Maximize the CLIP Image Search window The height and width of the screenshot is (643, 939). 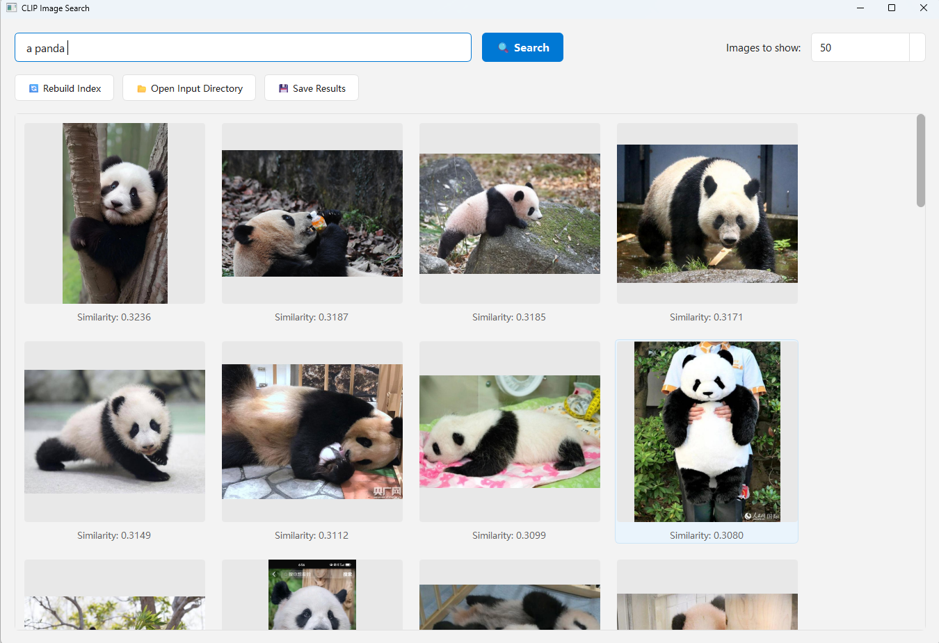click(x=892, y=8)
